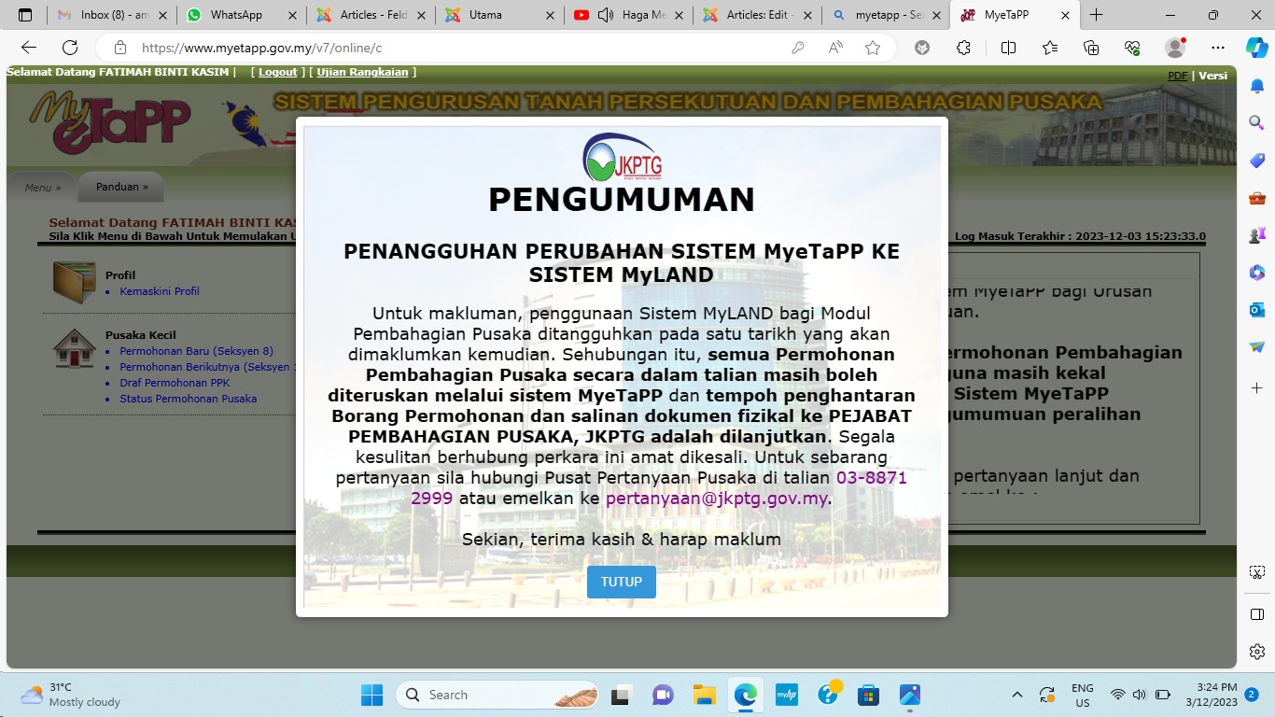Open the Panduan menu tab
The height and width of the screenshot is (717, 1275).
[x=121, y=187]
